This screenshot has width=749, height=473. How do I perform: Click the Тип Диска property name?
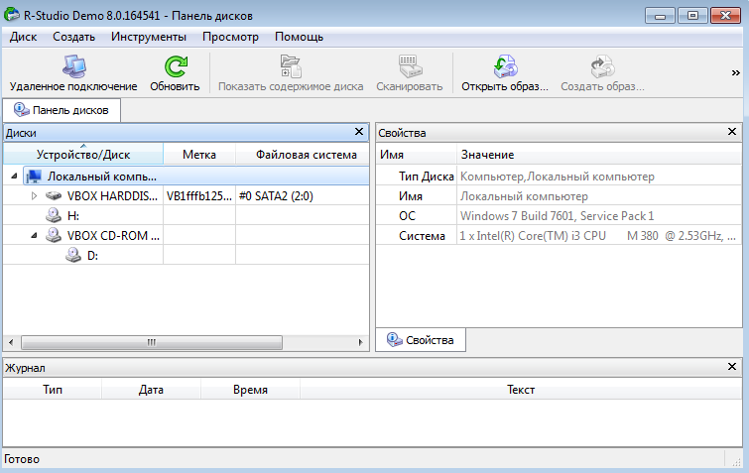[427, 177]
